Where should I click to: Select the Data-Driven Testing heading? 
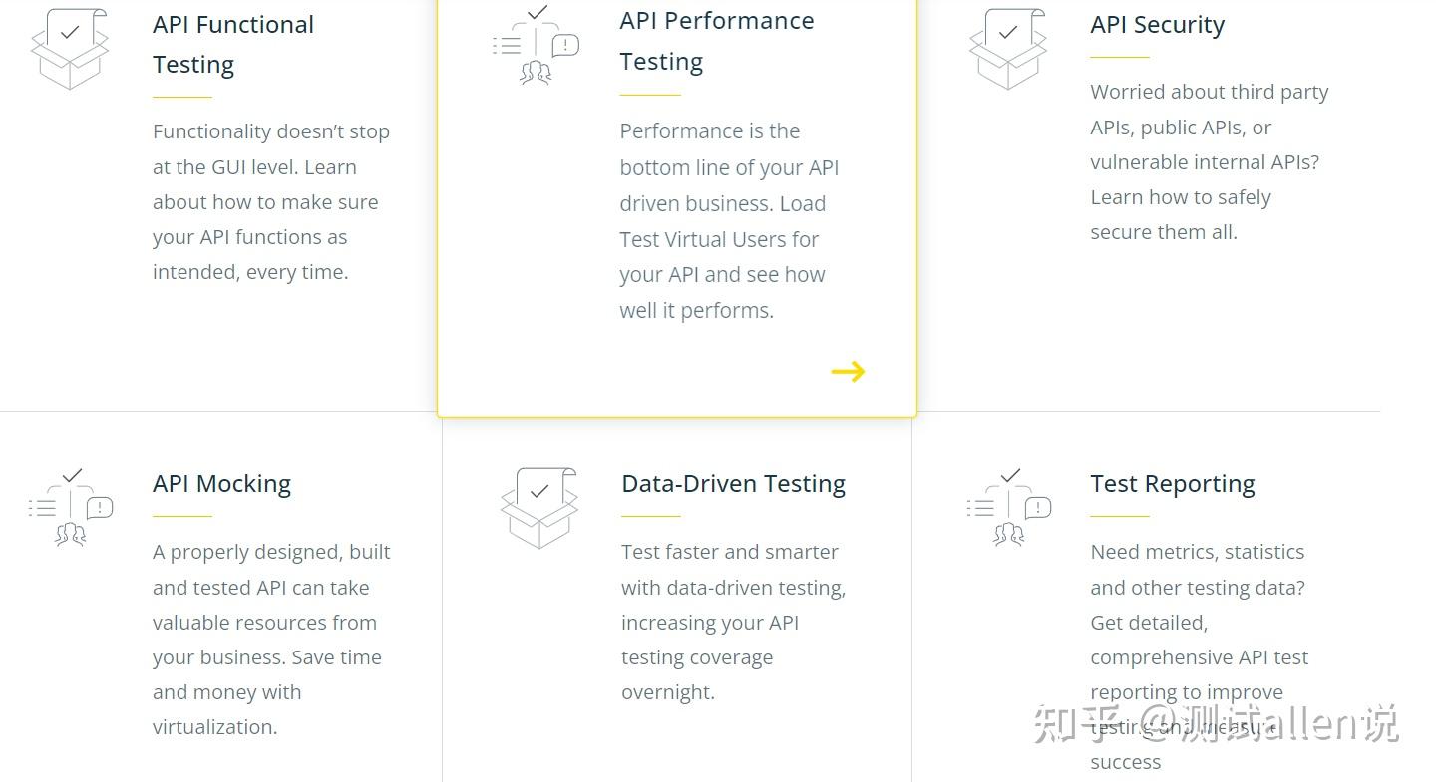(x=733, y=484)
